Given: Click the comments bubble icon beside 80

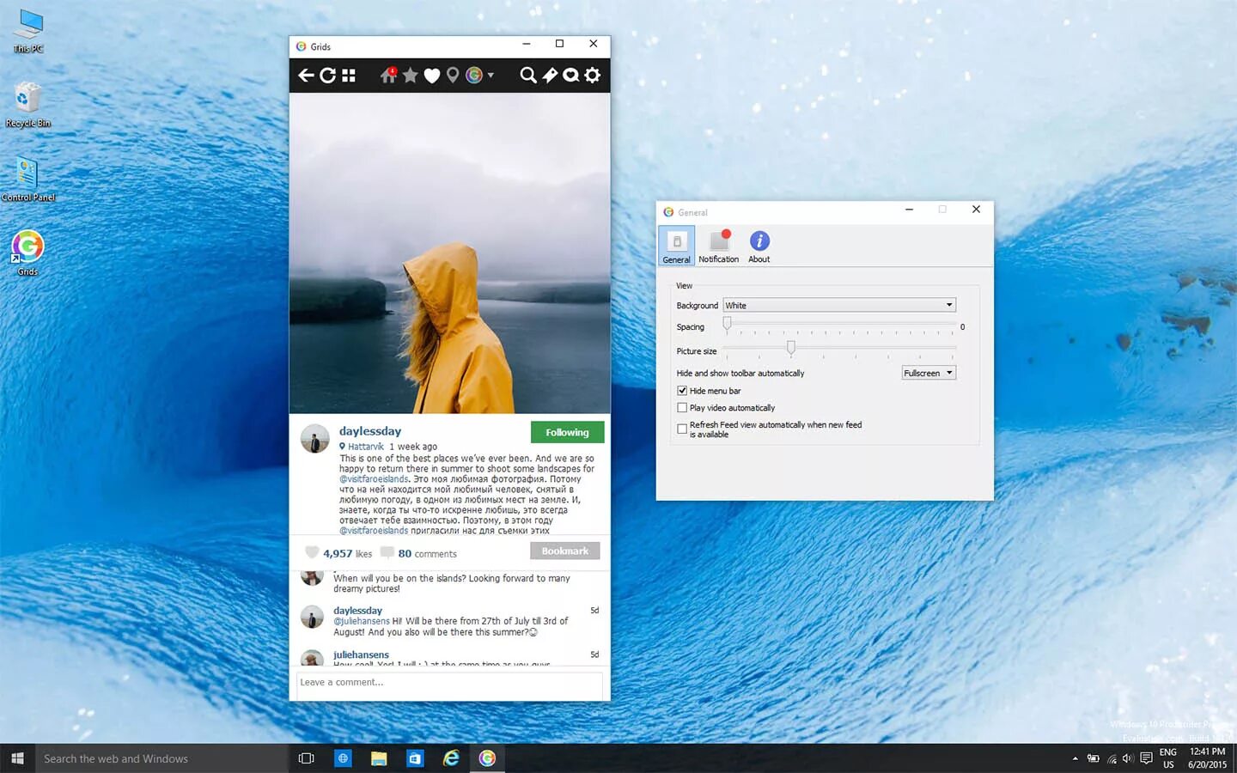Looking at the screenshot, I should [x=387, y=553].
